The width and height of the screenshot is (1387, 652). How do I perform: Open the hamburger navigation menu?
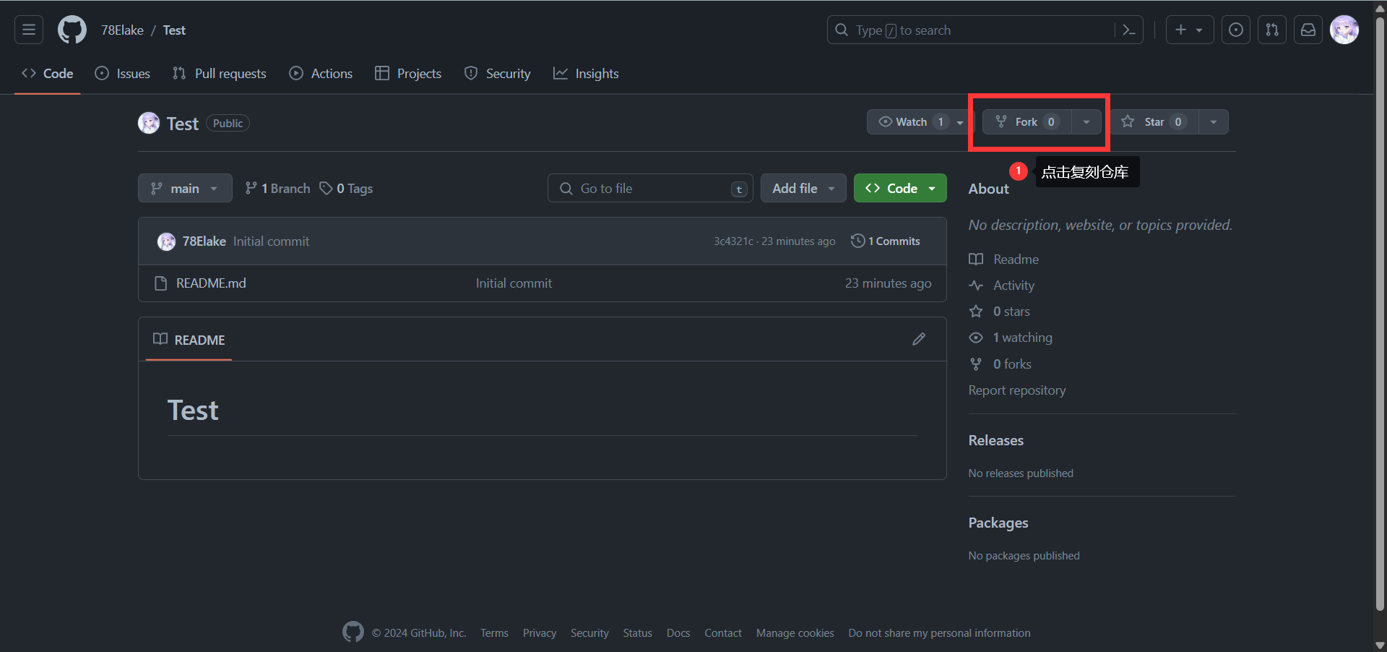click(x=29, y=30)
